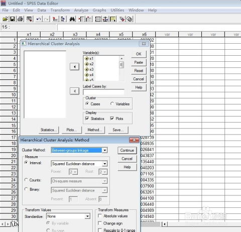The height and width of the screenshot is (232, 241).
Task: Open the Counts Chi-square measure dropdown
Action: point(104,181)
